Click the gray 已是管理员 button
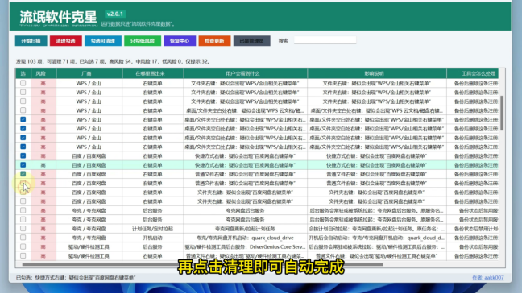 pyautogui.click(x=251, y=41)
